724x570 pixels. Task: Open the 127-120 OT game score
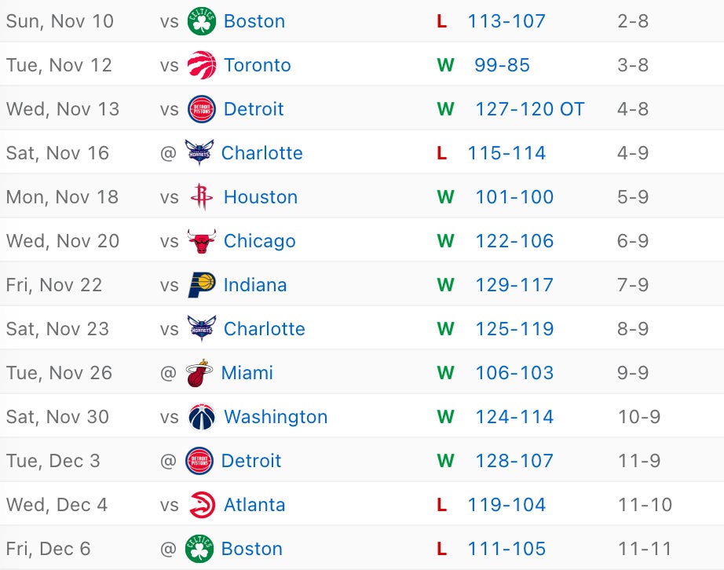[x=530, y=109]
